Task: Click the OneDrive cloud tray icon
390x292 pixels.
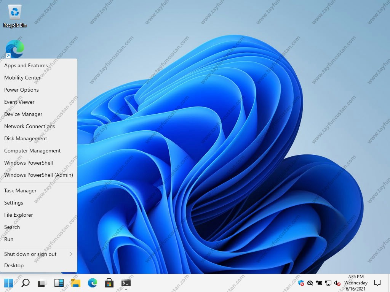Action: click(x=310, y=283)
